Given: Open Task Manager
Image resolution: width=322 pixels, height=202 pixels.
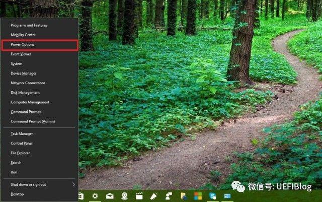Looking at the screenshot, I should tap(39, 133).
